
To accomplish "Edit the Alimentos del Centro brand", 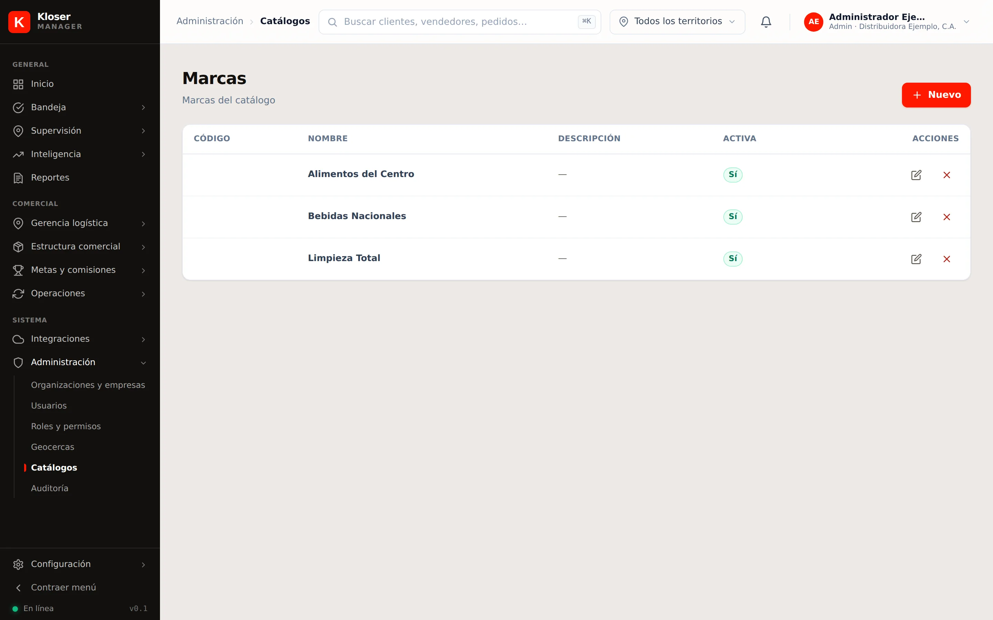I will [x=916, y=175].
